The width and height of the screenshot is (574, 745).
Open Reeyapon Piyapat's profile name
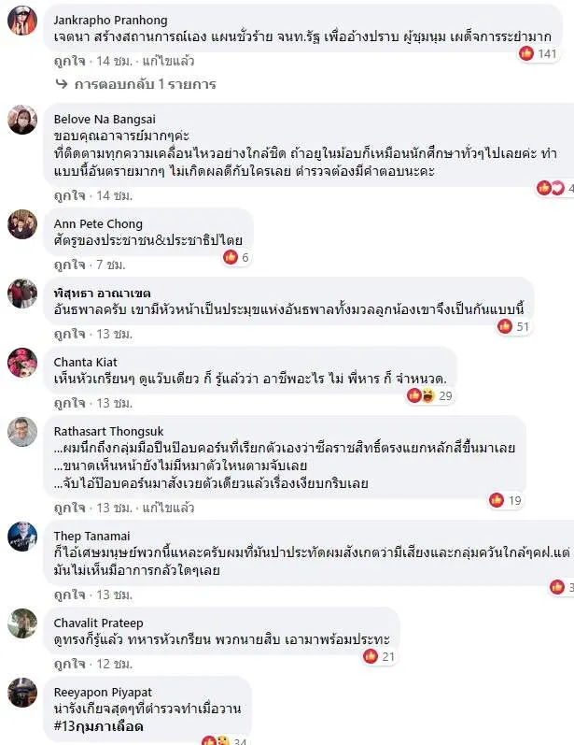click(103, 693)
